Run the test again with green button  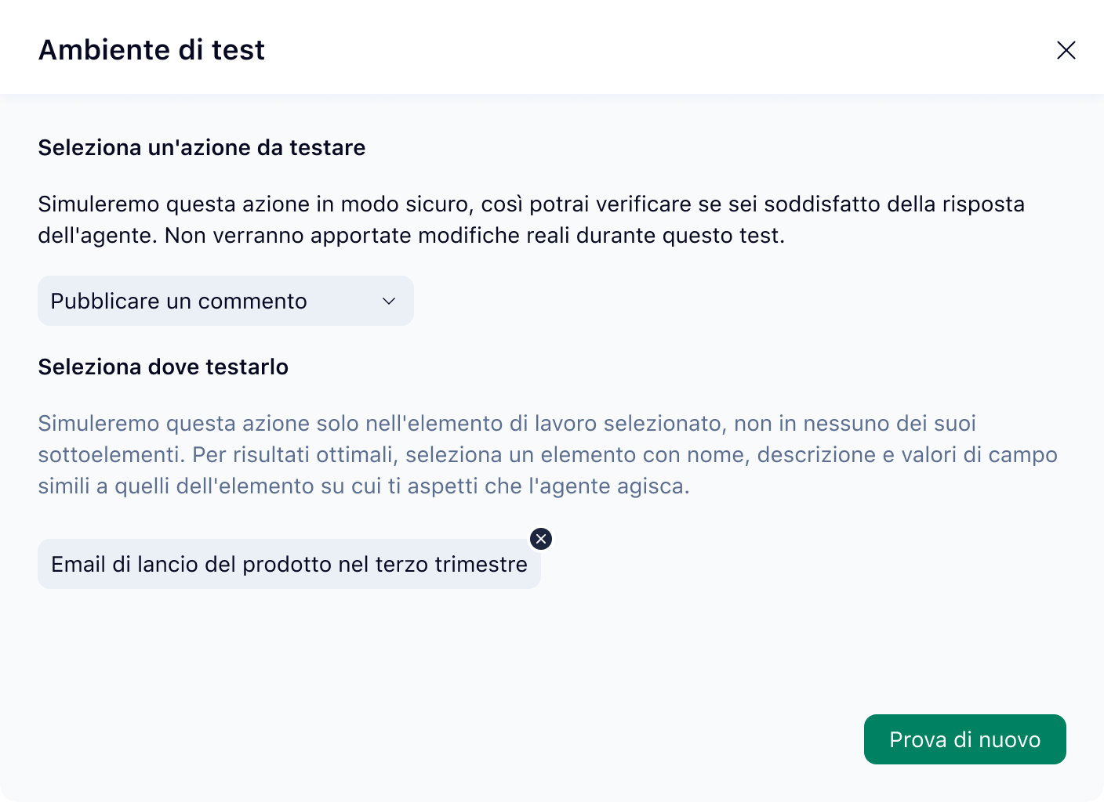(964, 739)
